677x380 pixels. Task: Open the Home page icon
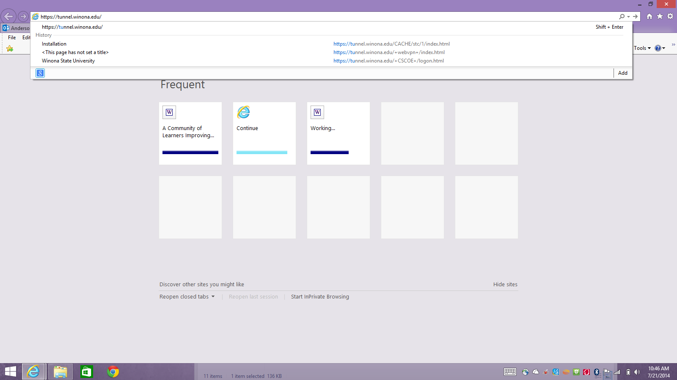(649, 16)
